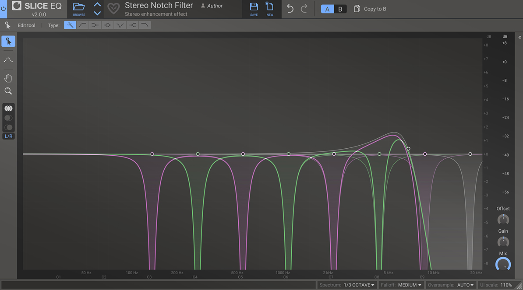The height and width of the screenshot is (290, 523).
Task: Click the Copy to B button
Action: [x=370, y=8]
